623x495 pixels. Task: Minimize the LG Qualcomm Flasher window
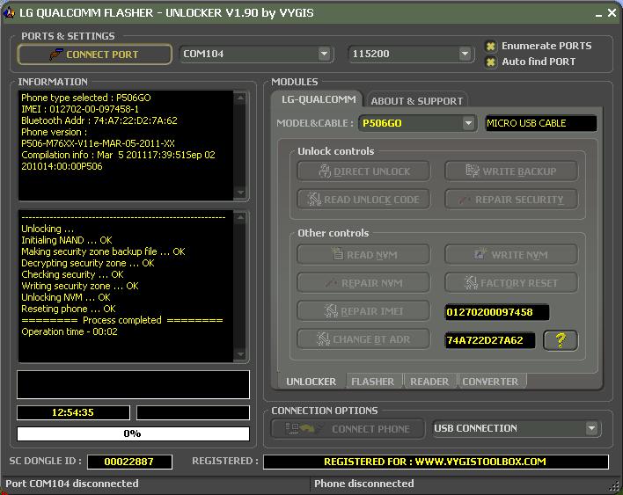click(598, 13)
